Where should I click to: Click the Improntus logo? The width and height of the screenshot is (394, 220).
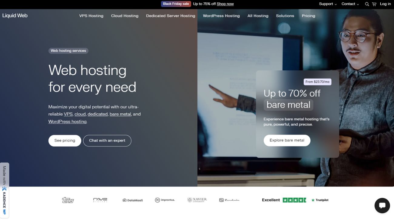(165, 200)
